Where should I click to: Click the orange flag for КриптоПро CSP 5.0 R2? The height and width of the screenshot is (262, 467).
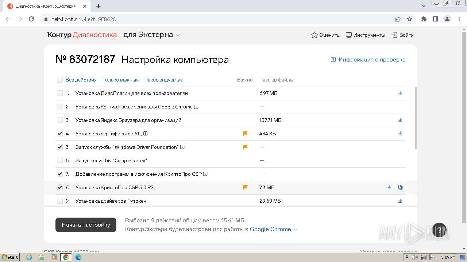[245, 187]
